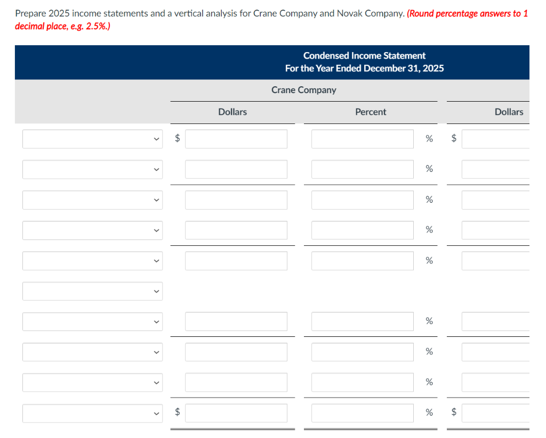Click the 'Percent' column heading
The width and height of the screenshot is (546, 438).
pos(371,112)
